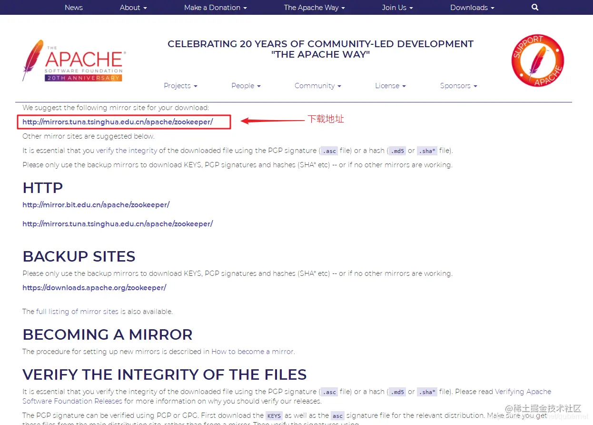Click the search magnifier icon in top bar
The width and height of the screenshot is (593, 425).
(x=535, y=7)
